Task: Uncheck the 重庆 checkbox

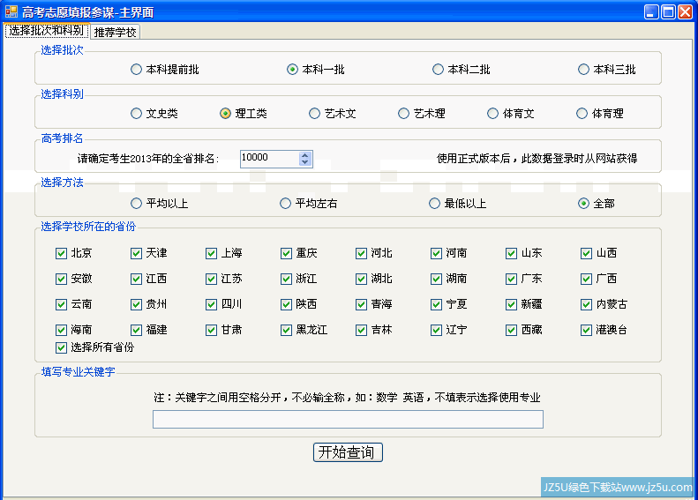Action: coord(286,254)
